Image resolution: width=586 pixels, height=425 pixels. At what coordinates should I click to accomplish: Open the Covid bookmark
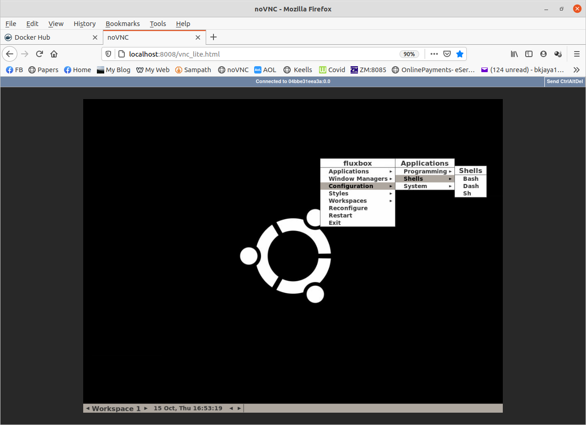click(332, 70)
